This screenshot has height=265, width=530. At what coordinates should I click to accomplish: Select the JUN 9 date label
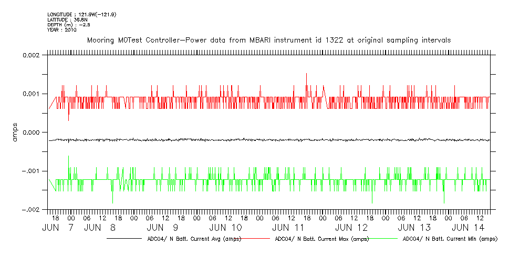tap(163, 228)
